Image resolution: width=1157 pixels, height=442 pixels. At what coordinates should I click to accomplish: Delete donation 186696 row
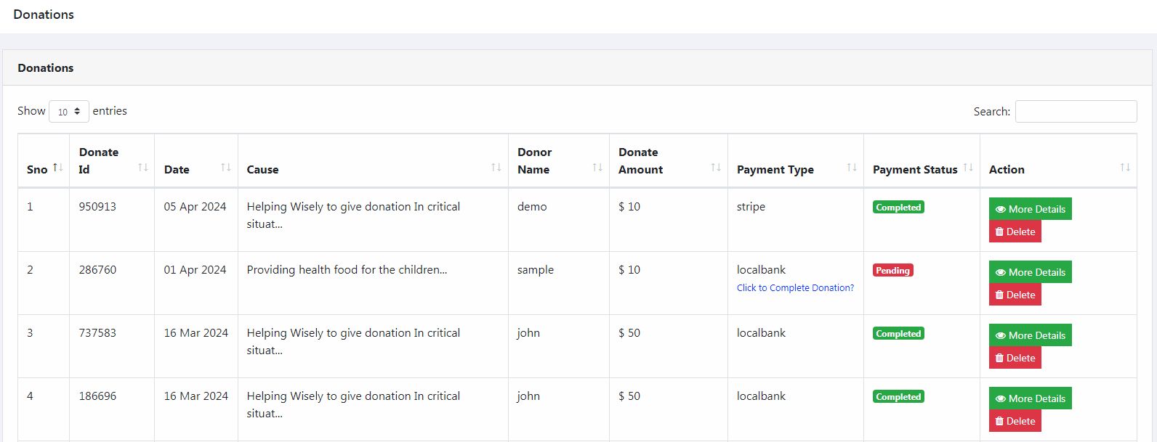pyautogui.click(x=1015, y=421)
